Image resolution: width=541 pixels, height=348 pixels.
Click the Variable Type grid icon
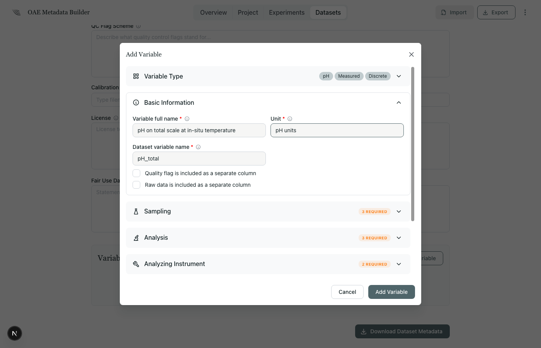[x=136, y=76]
